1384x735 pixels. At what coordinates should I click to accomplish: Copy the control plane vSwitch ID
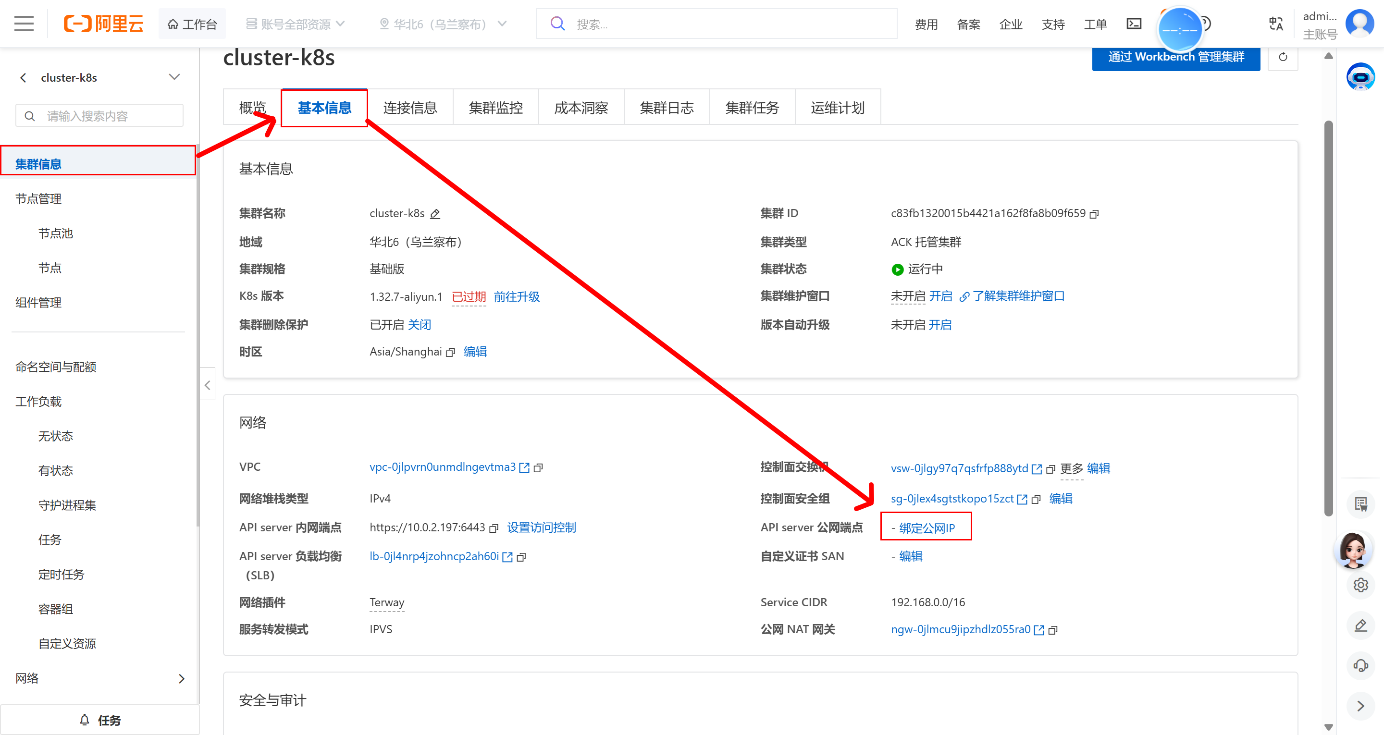pyautogui.click(x=1051, y=469)
